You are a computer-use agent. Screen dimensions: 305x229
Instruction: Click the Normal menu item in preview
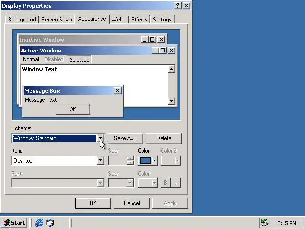coord(31,59)
